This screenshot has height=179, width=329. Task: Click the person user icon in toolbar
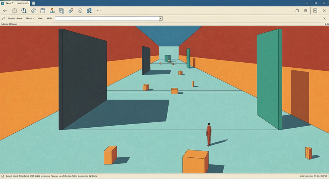52,11
